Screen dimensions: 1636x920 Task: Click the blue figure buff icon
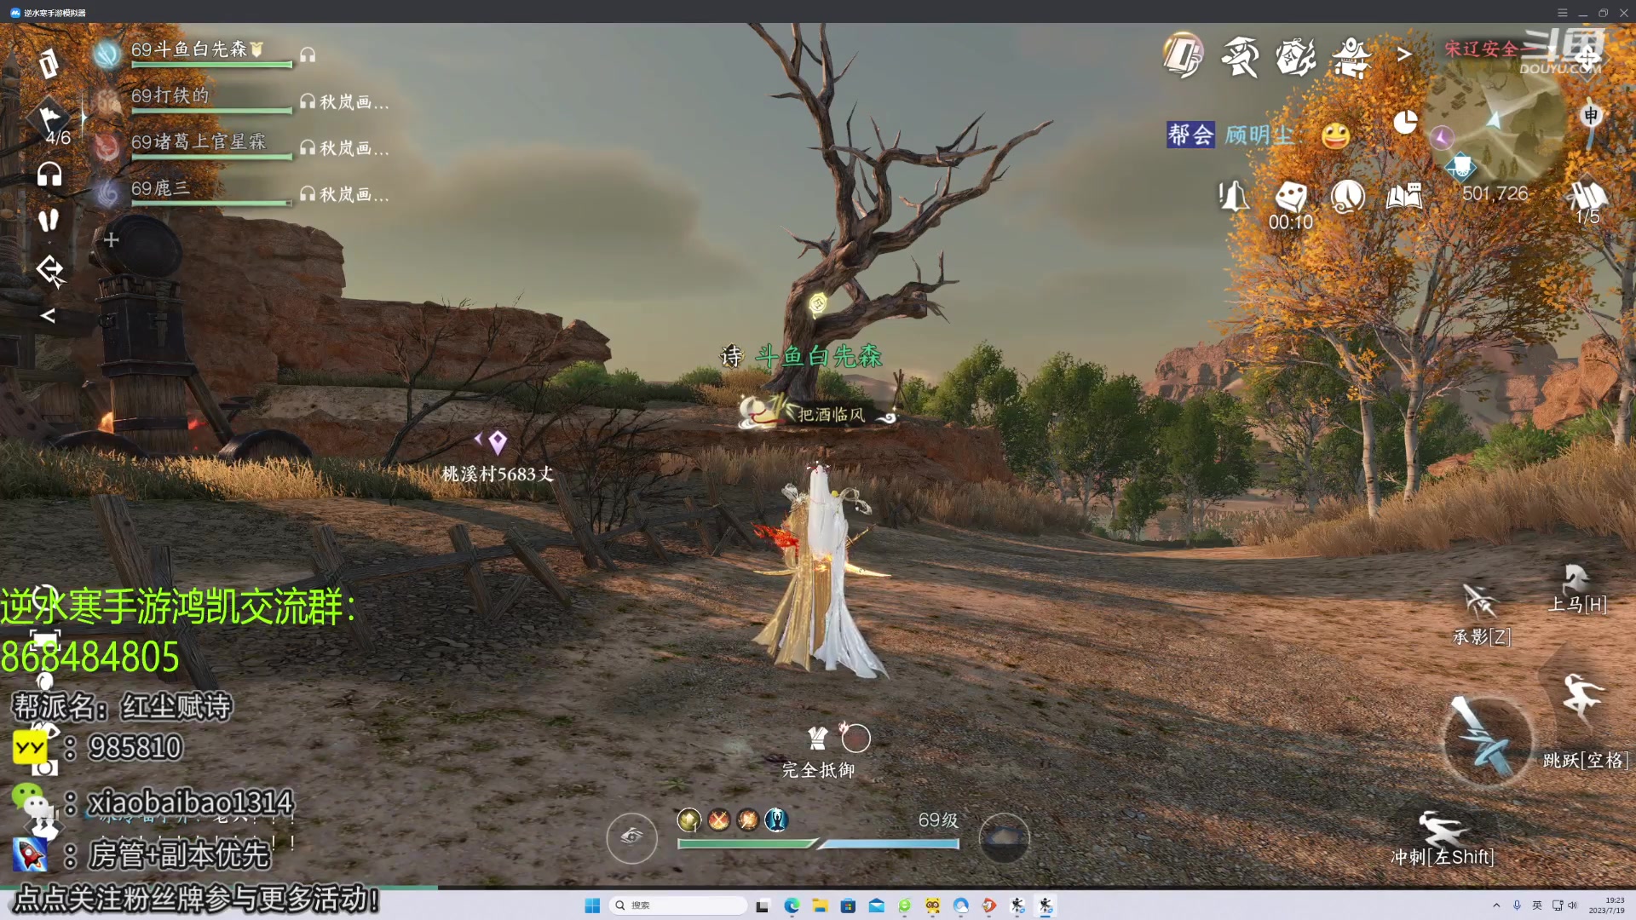(x=776, y=820)
